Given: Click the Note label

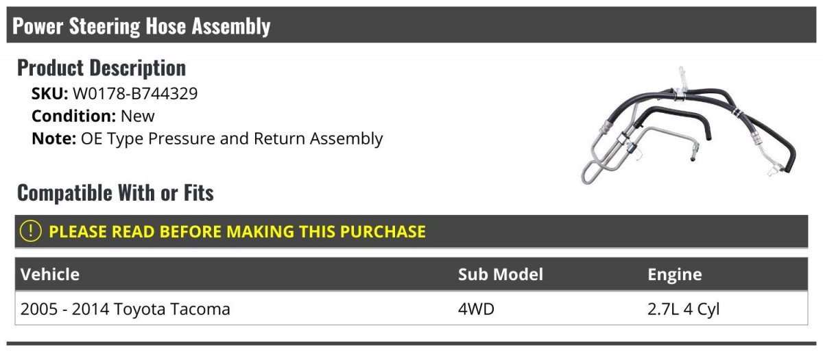Looking at the screenshot, I should click(53, 138).
